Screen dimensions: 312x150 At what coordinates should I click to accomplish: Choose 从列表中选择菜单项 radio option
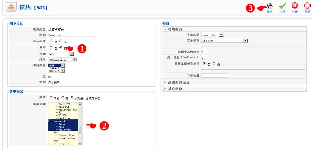pyautogui.click(x=72, y=98)
